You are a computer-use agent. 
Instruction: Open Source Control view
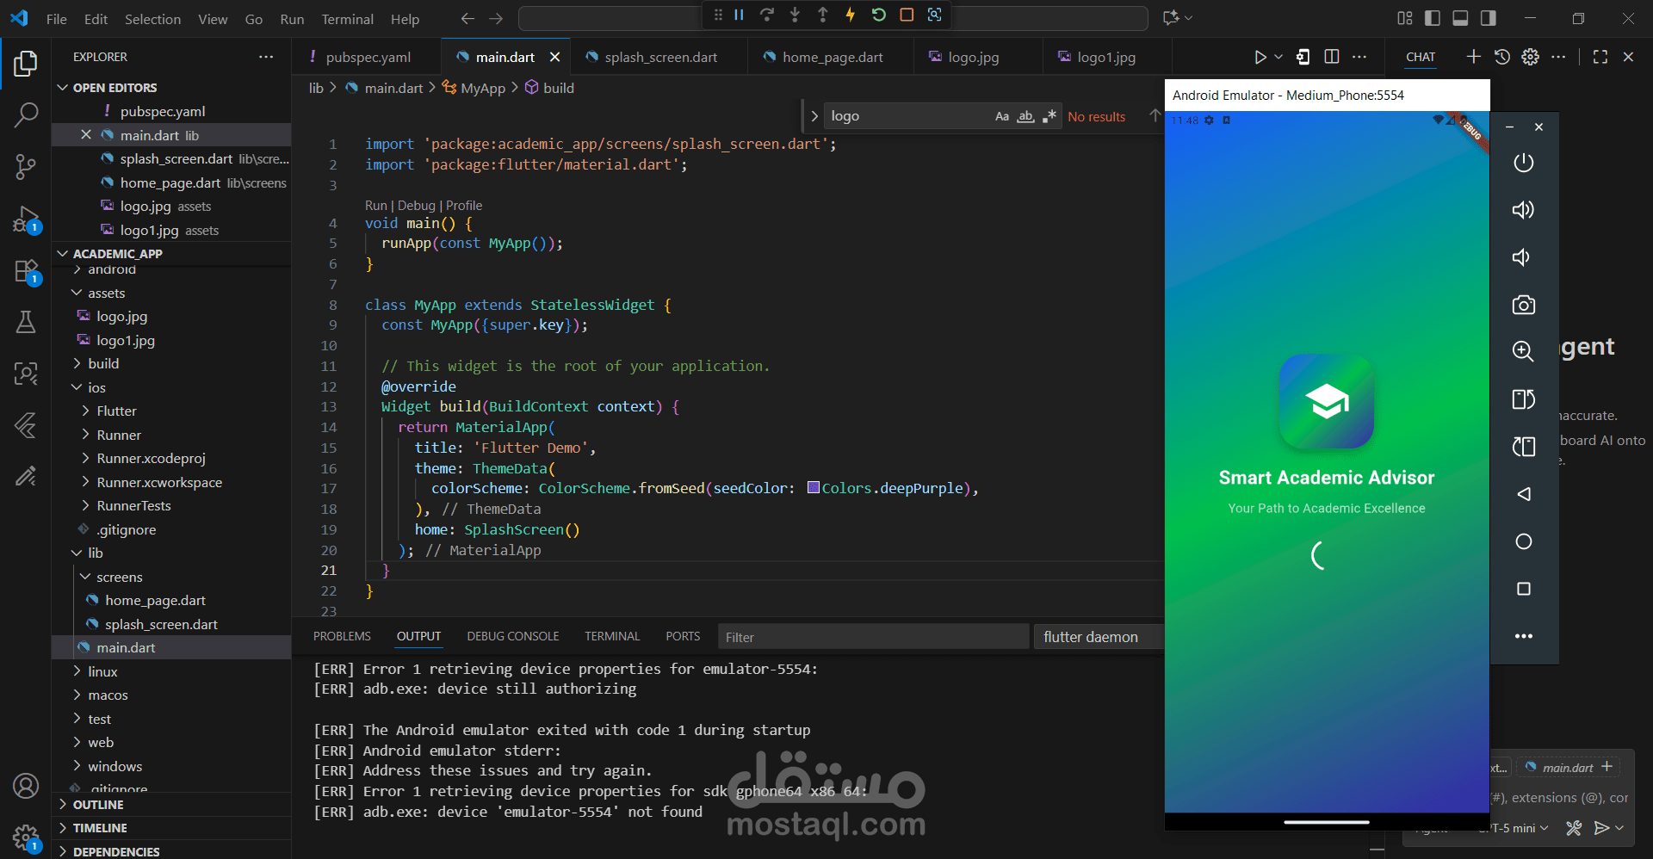pos(26,166)
